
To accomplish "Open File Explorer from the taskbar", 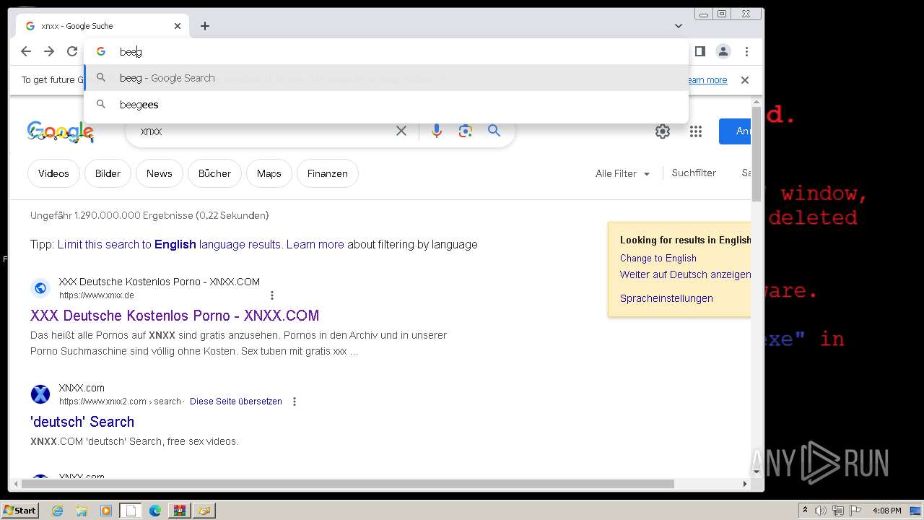I will pyautogui.click(x=82, y=511).
